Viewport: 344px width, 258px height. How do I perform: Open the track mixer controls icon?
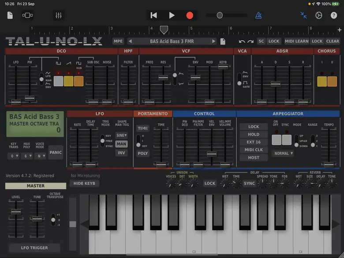tap(59, 15)
